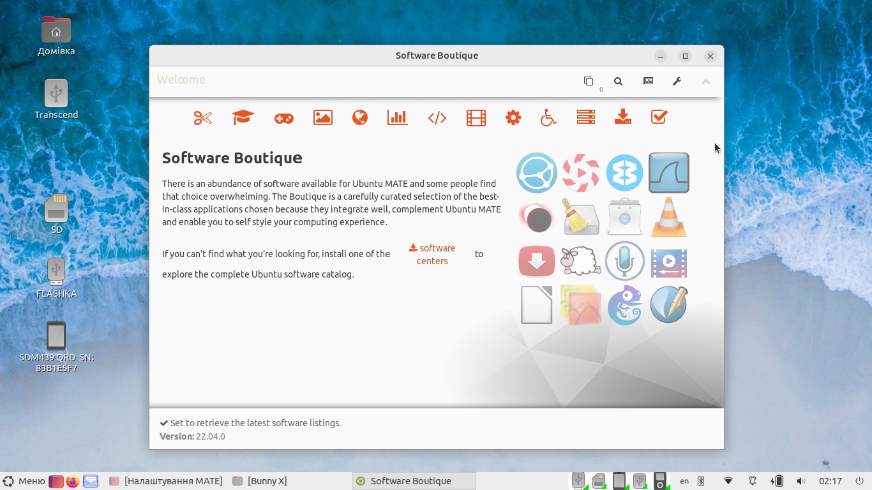Click the pink pinwheel app icon
This screenshot has width=872, height=490.
click(581, 173)
